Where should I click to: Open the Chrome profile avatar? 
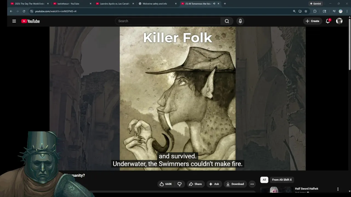[341, 11]
